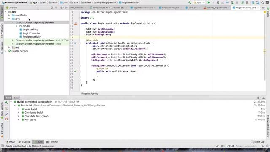Image resolution: width=270 pixels, height=152 pixels.
Task: Click the Scroll from Source target icon
Action: coord(52,8)
